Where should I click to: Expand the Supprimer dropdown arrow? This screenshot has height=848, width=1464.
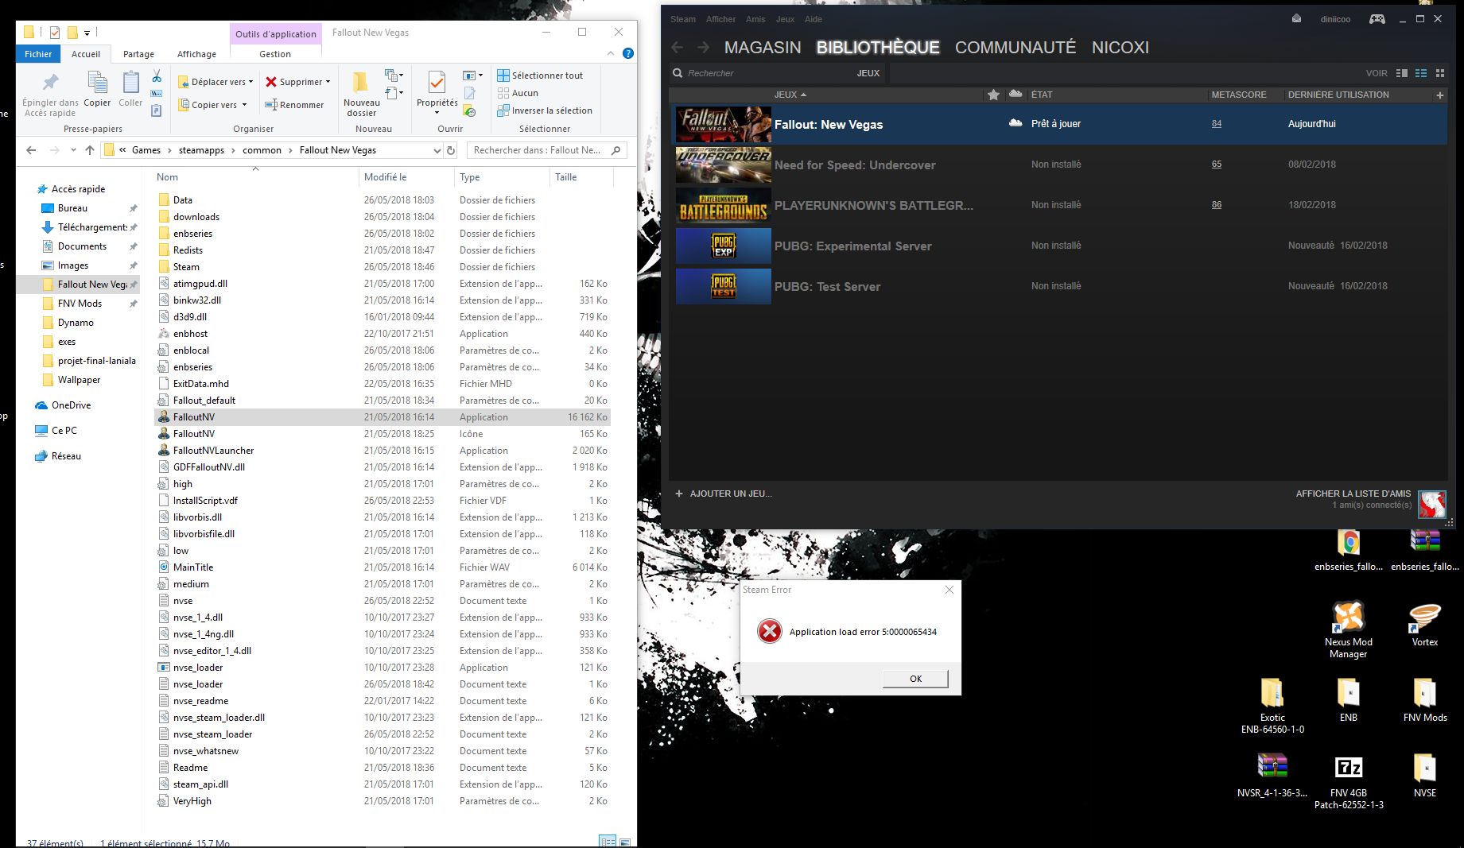pyautogui.click(x=328, y=82)
